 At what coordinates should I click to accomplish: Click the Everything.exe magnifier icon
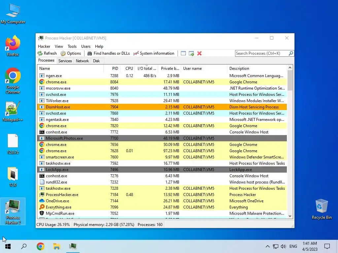point(42,207)
